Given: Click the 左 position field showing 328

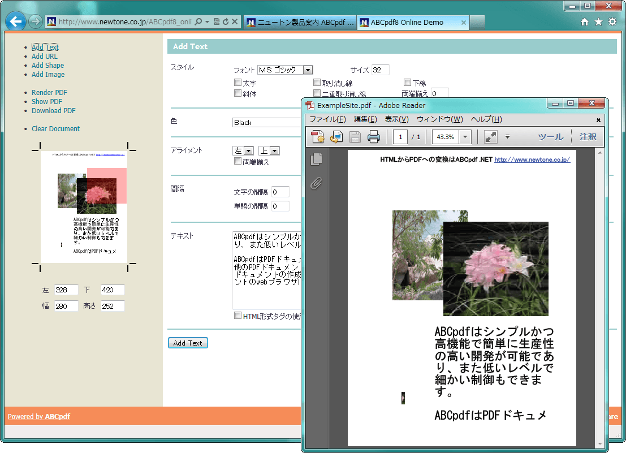Looking at the screenshot, I should (x=66, y=290).
